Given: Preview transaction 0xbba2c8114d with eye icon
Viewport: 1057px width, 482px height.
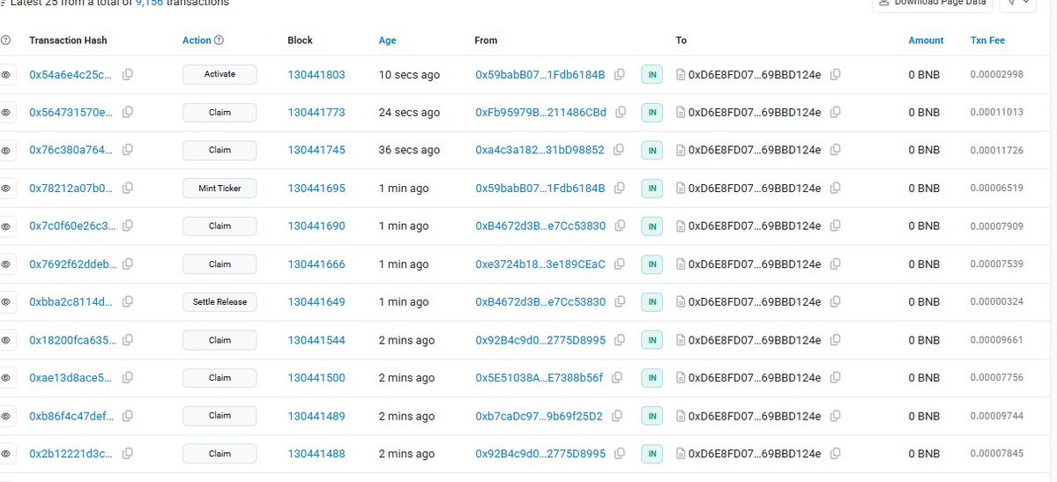Looking at the screenshot, I should click(6, 302).
